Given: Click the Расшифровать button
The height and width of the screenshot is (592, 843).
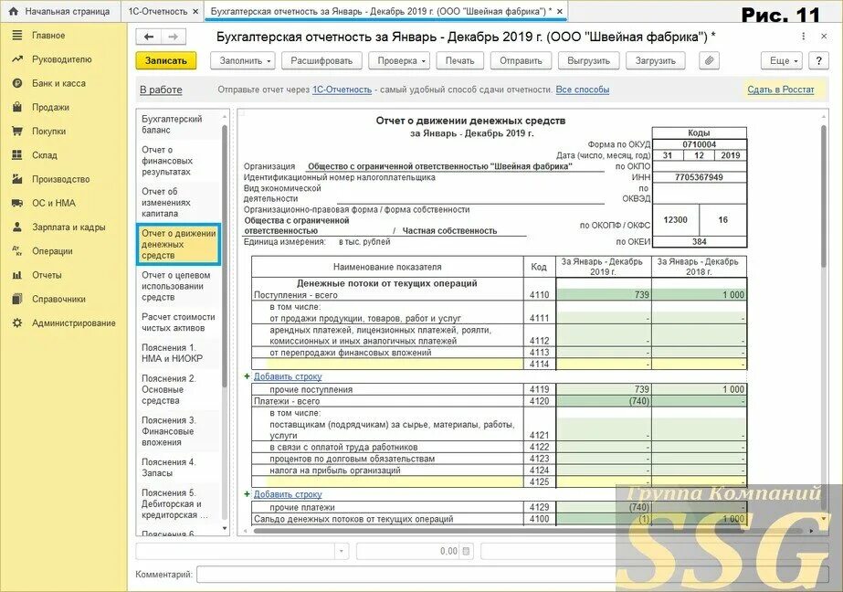Looking at the screenshot, I should [321, 61].
